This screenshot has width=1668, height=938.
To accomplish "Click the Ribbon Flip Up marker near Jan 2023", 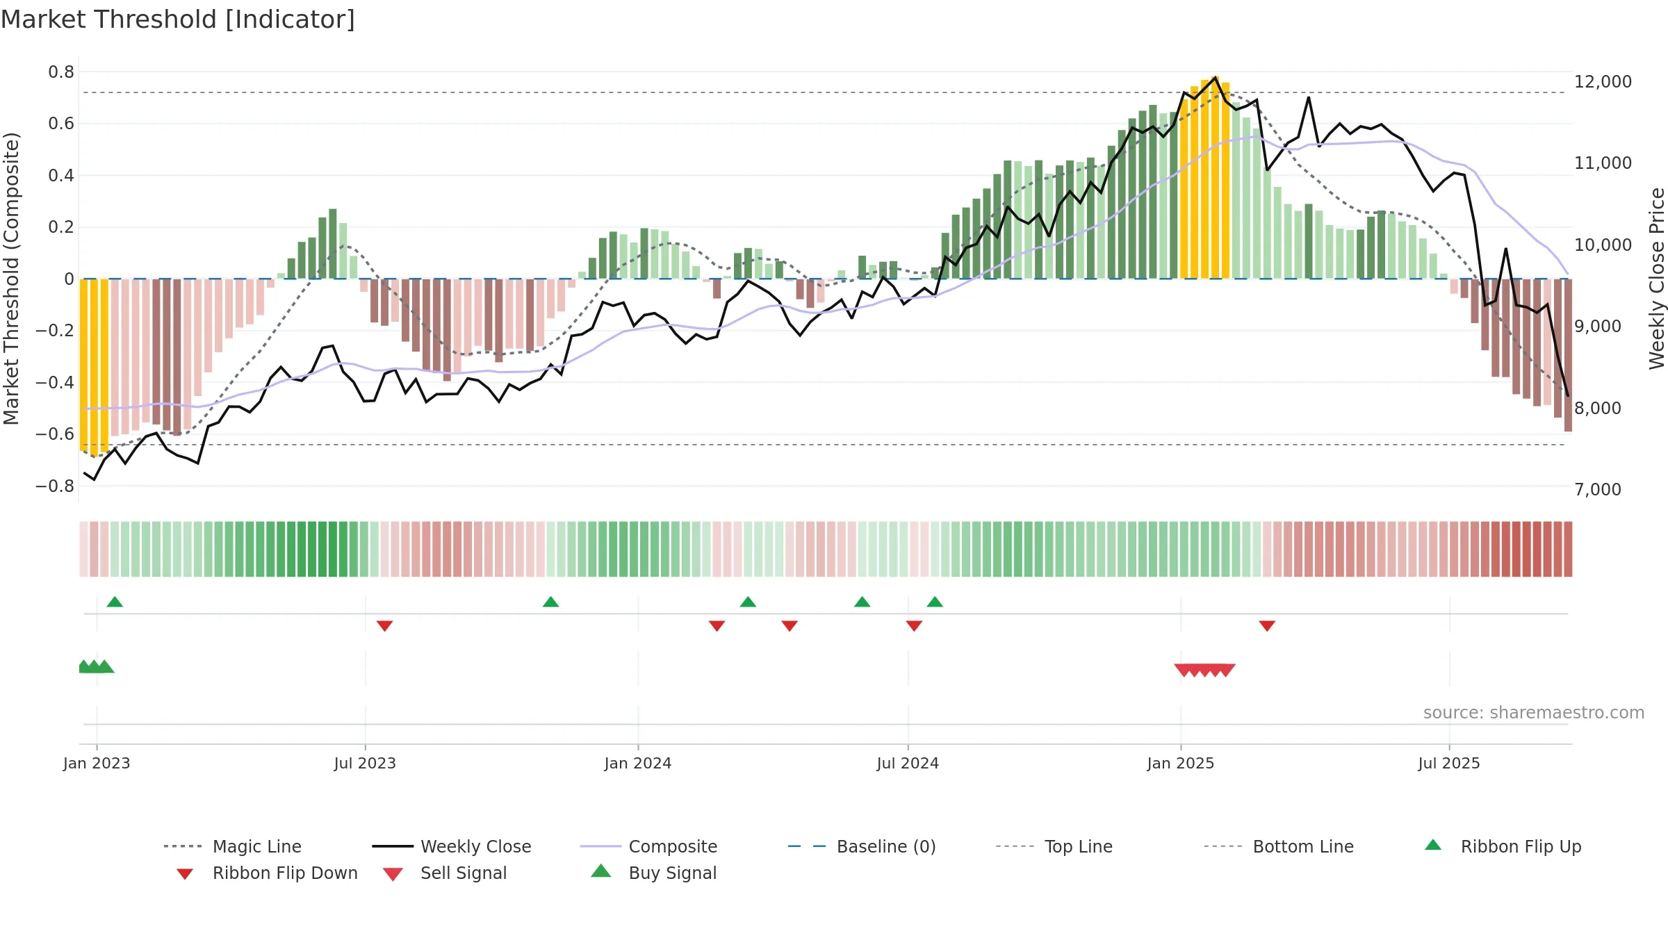I will click(x=115, y=602).
